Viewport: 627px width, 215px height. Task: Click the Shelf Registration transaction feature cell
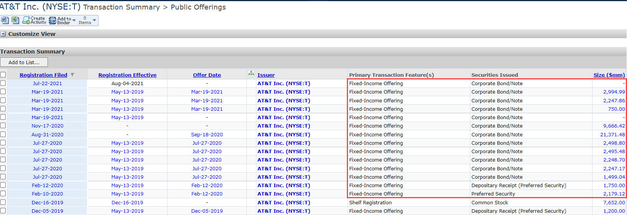click(370, 202)
